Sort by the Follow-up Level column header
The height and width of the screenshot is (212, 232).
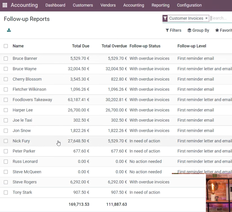point(192,46)
